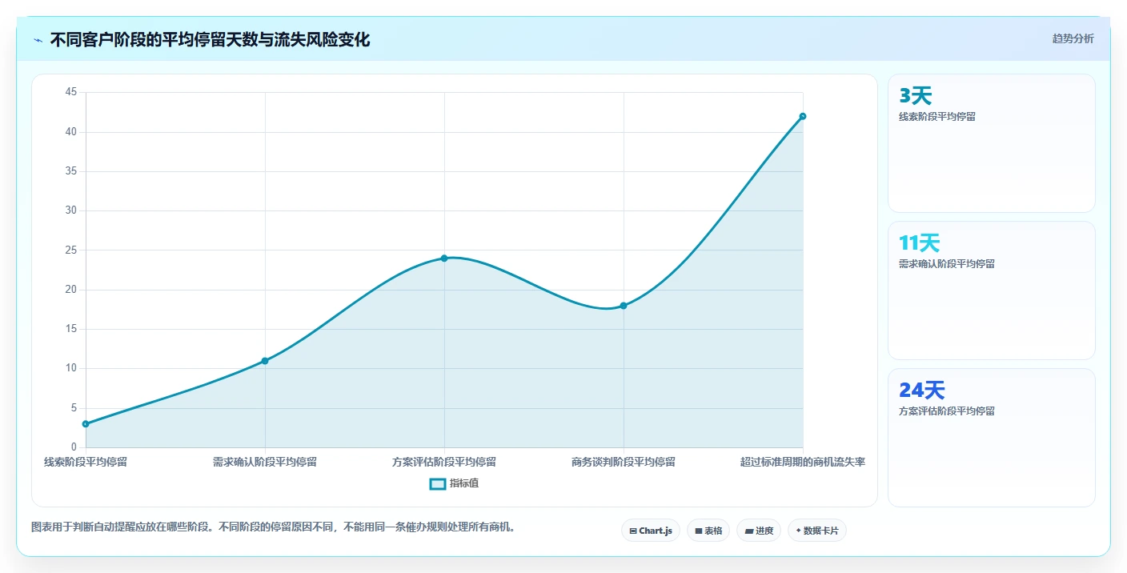
Task: Click the 3天 value in the first card
Action: (x=916, y=96)
